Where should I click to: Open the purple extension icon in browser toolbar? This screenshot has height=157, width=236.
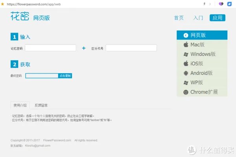click(221, 4)
